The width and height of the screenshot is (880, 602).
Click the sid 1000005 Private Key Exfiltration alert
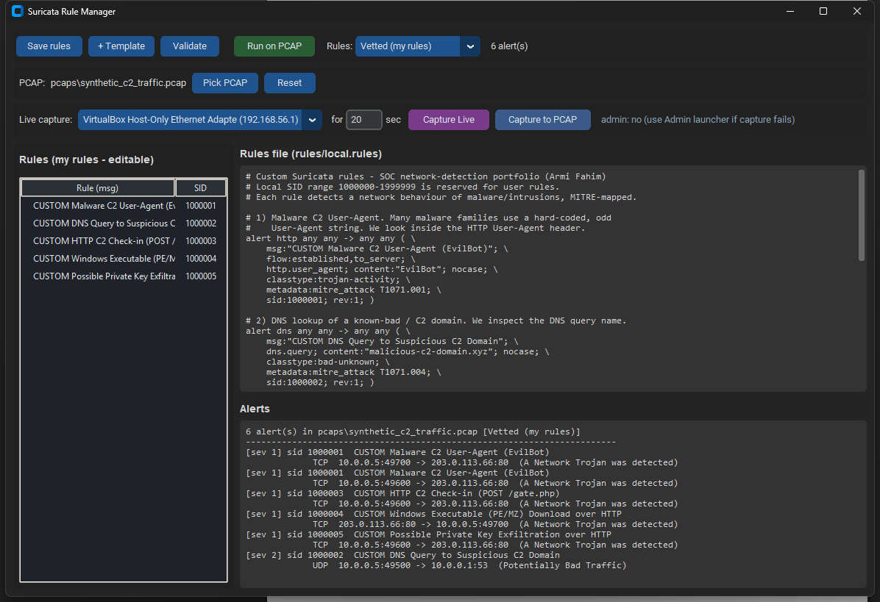pyautogui.click(x=428, y=534)
